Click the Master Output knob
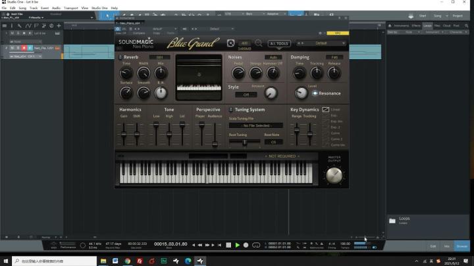 334,175
